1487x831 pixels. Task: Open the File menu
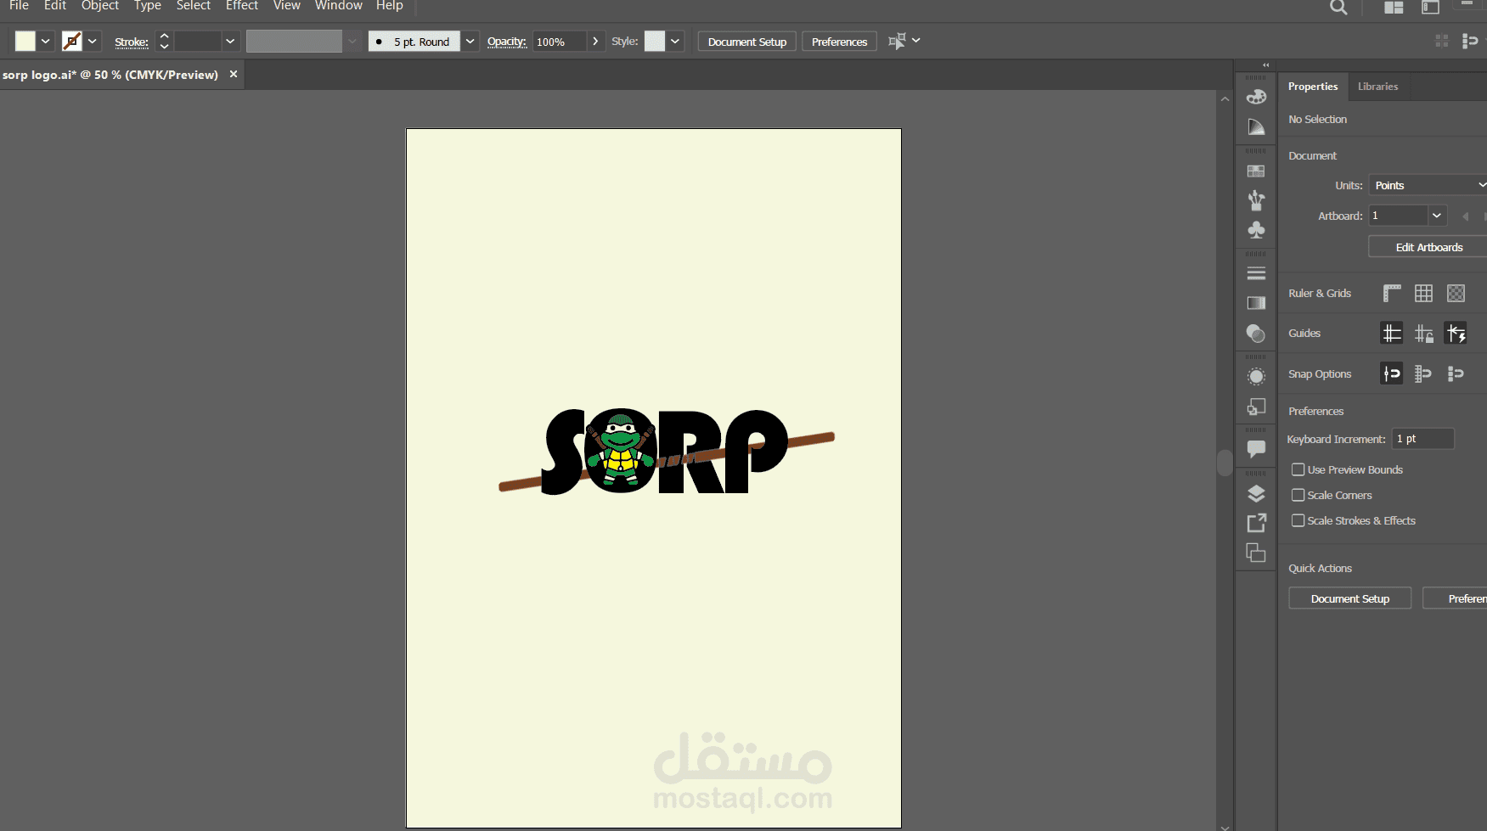[19, 6]
